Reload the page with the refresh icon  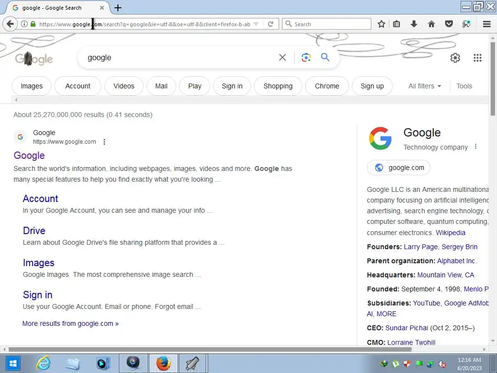coord(270,24)
